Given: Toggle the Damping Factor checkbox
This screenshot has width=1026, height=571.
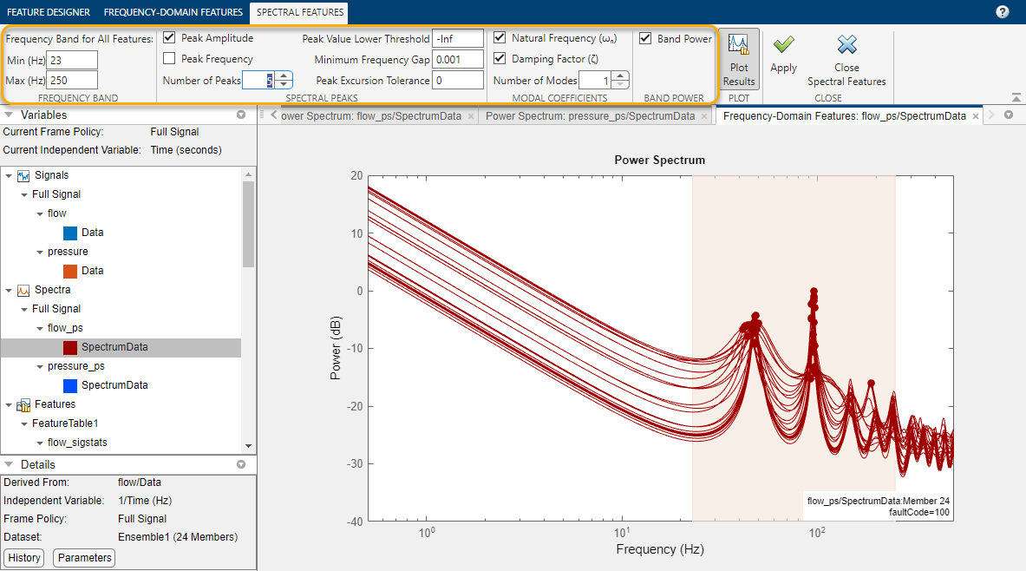Looking at the screenshot, I should pos(500,59).
